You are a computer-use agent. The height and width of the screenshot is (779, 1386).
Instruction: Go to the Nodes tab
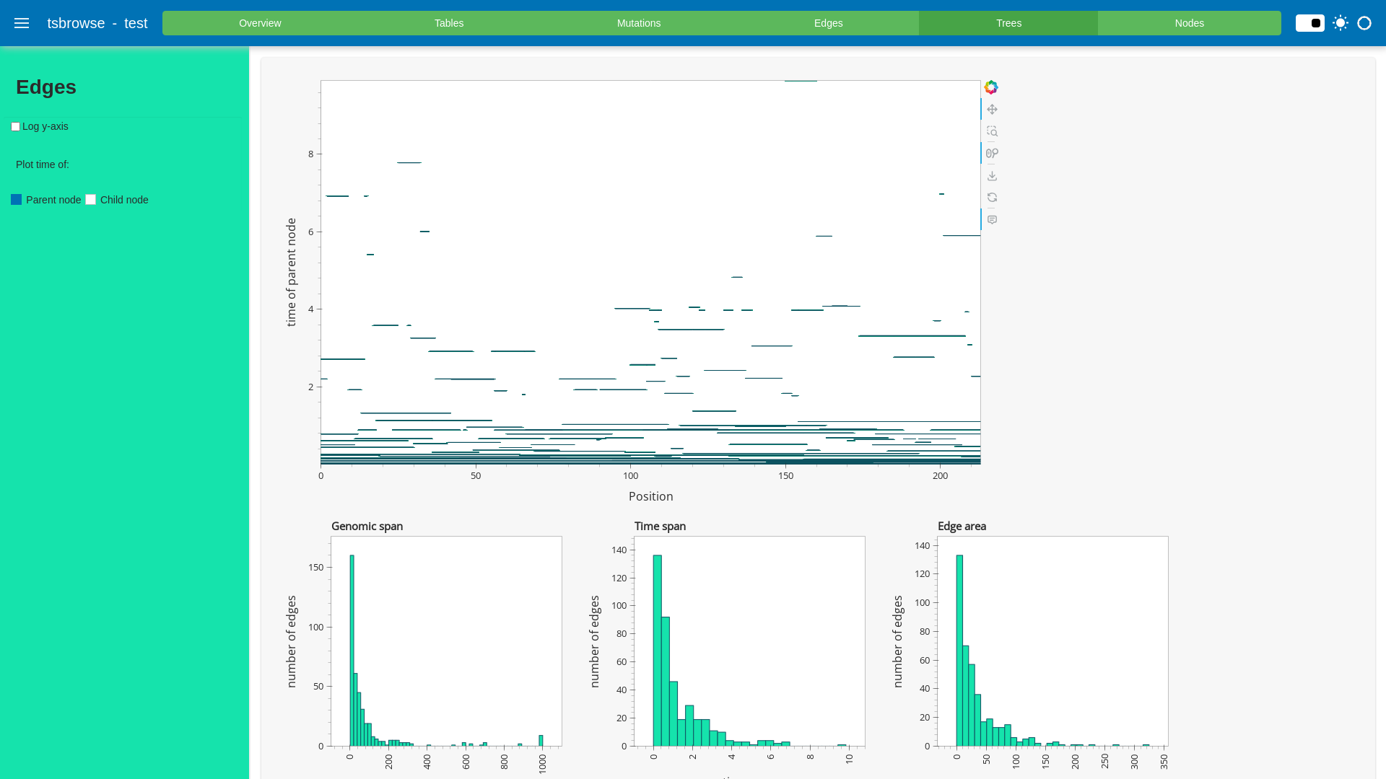tap(1189, 23)
